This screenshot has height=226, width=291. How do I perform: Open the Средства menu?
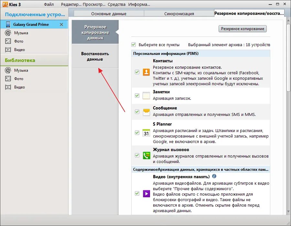(116, 5)
